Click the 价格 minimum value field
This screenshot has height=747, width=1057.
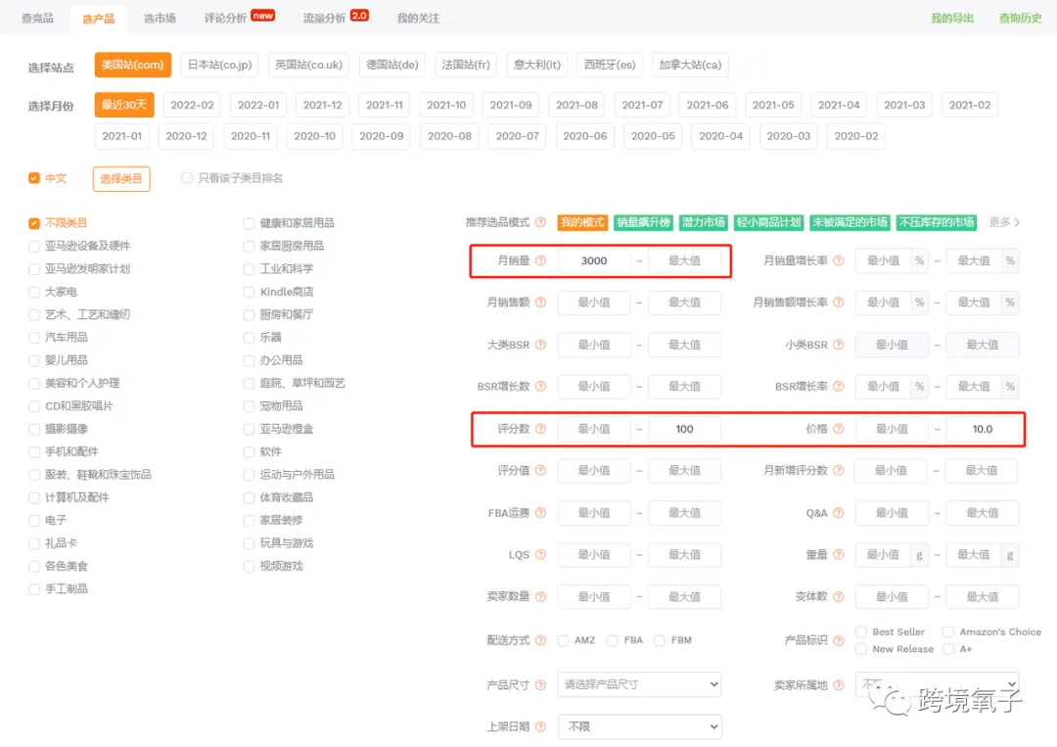892,429
